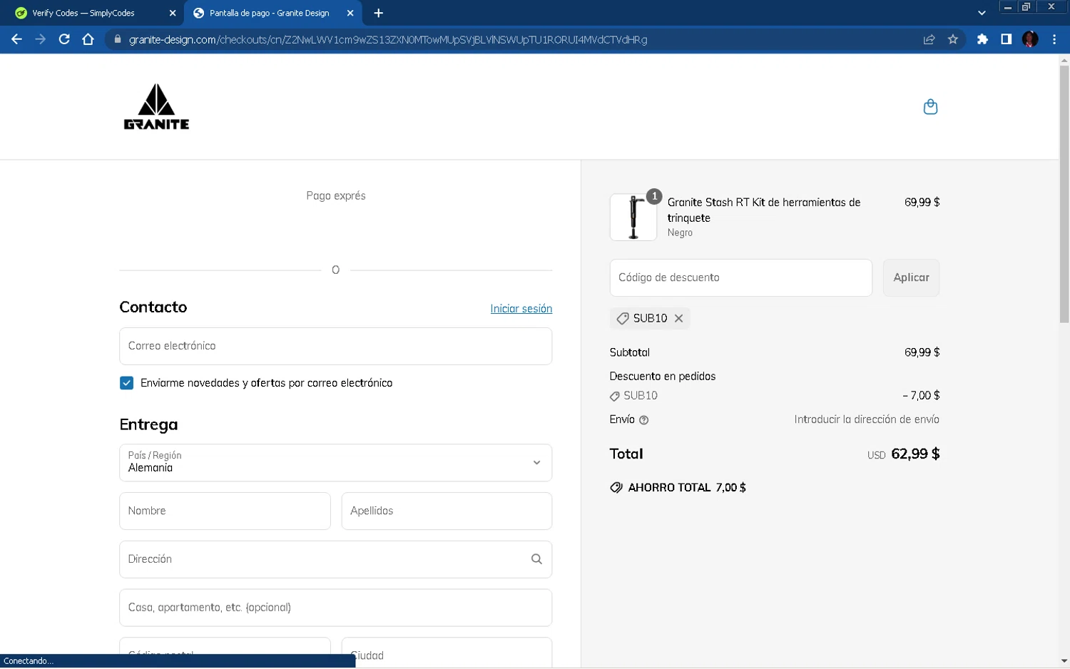The image size is (1070, 669).
Task: Remove the SUB10 discount code tag
Action: click(x=679, y=318)
